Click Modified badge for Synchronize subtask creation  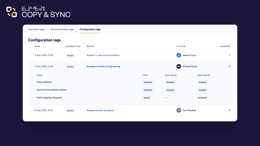coord(148,90)
